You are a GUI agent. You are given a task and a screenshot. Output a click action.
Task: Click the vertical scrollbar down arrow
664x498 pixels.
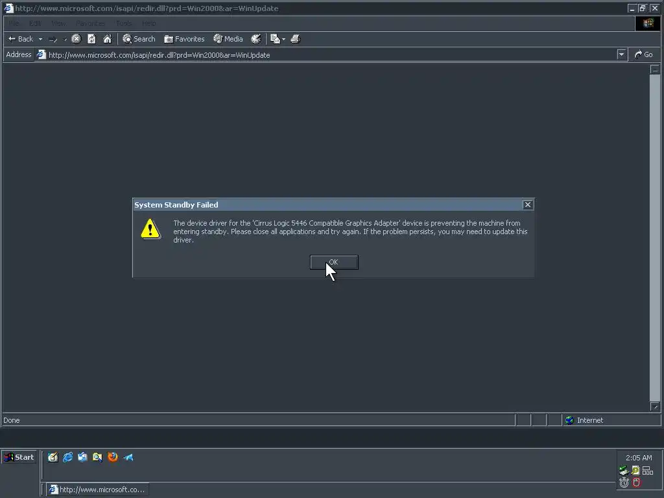pyautogui.click(x=655, y=407)
